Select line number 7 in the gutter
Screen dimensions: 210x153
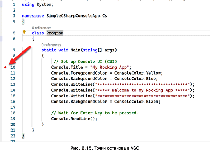pyautogui.click(x=13, y=50)
